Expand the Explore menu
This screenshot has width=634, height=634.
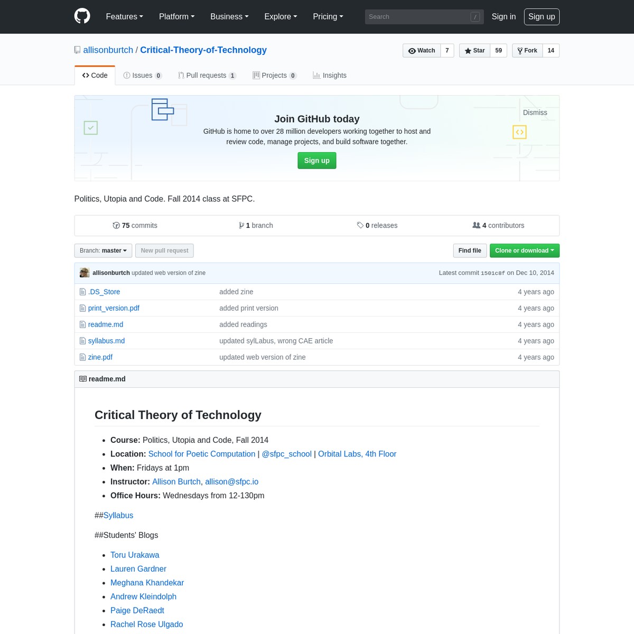click(281, 16)
